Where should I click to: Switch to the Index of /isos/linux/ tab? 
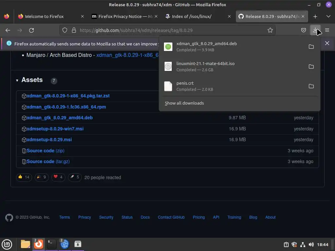192,16
